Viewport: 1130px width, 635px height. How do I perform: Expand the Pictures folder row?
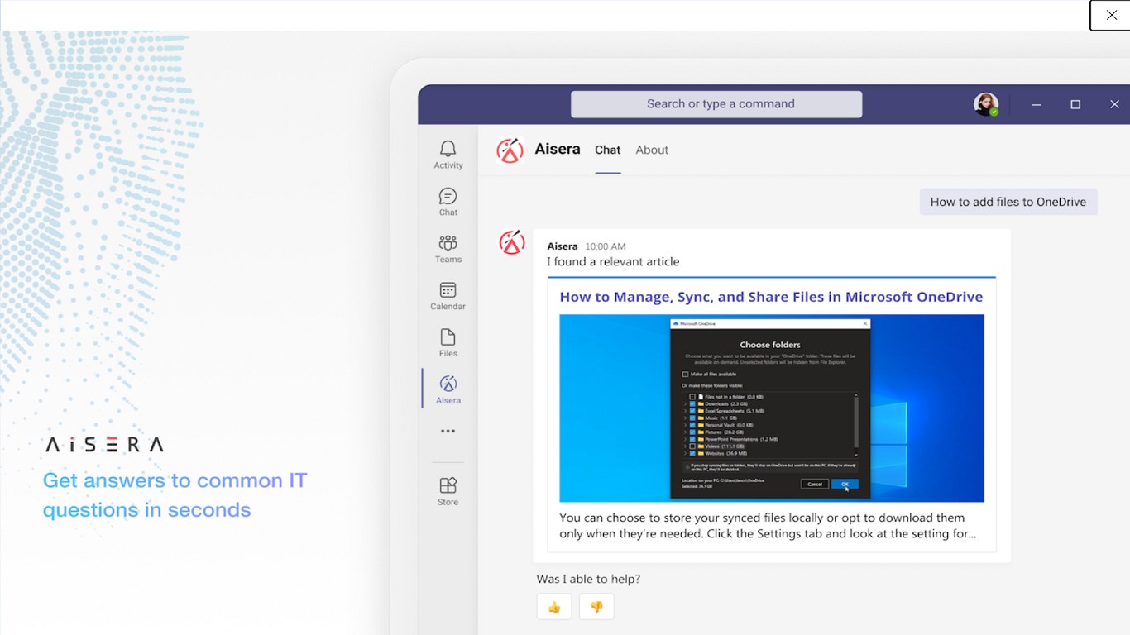click(685, 432)
